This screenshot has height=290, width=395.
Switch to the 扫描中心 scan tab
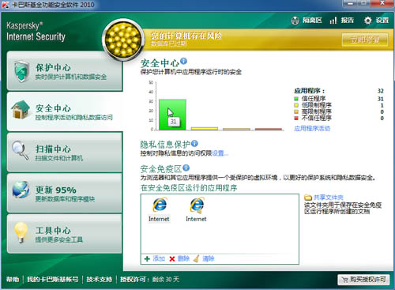(x=65, y=153)
